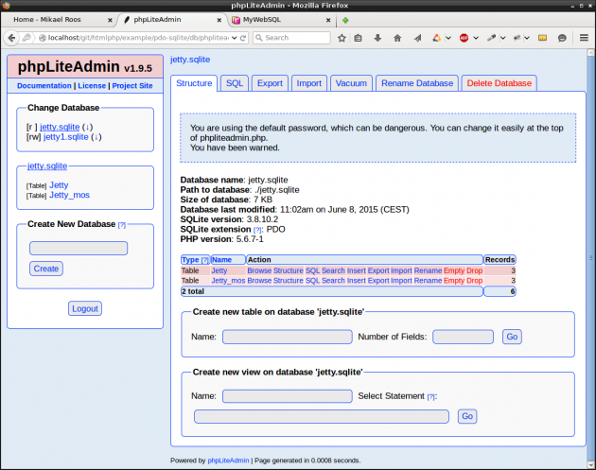Open the Firefox hamburger menu

pos(584,38)
